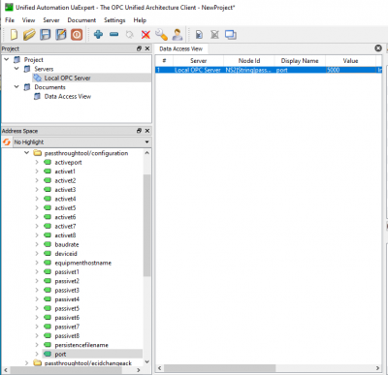The image size is (388, 375).
Task: Select Local OPC Server in Project tree
Action: click(x=67, y=78)
